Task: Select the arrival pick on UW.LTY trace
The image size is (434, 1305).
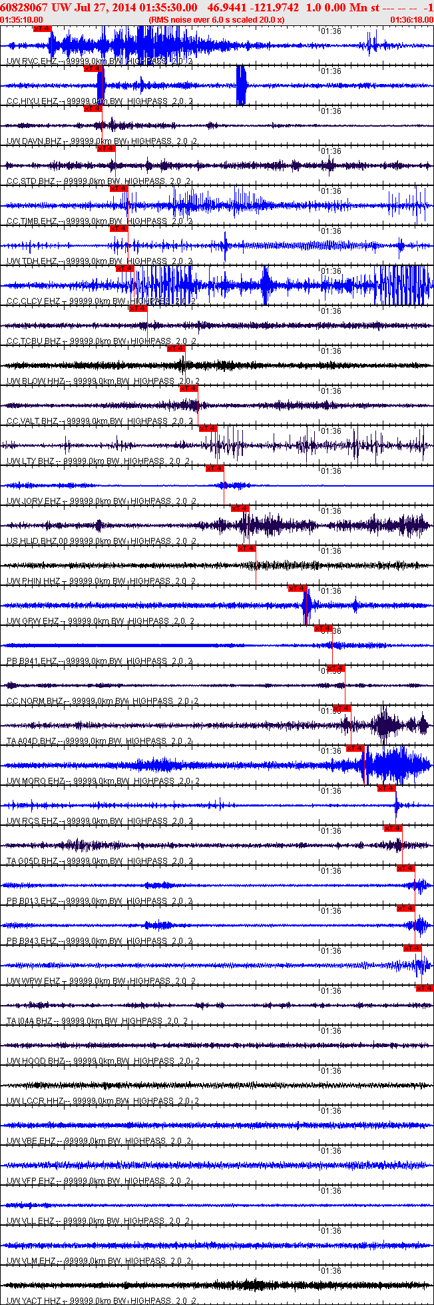Action: pyautogui.click(x=209, y=428)
